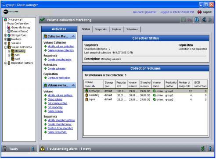
Task: Click the Number of snapshots column header
Action: (x=185, y=84)
